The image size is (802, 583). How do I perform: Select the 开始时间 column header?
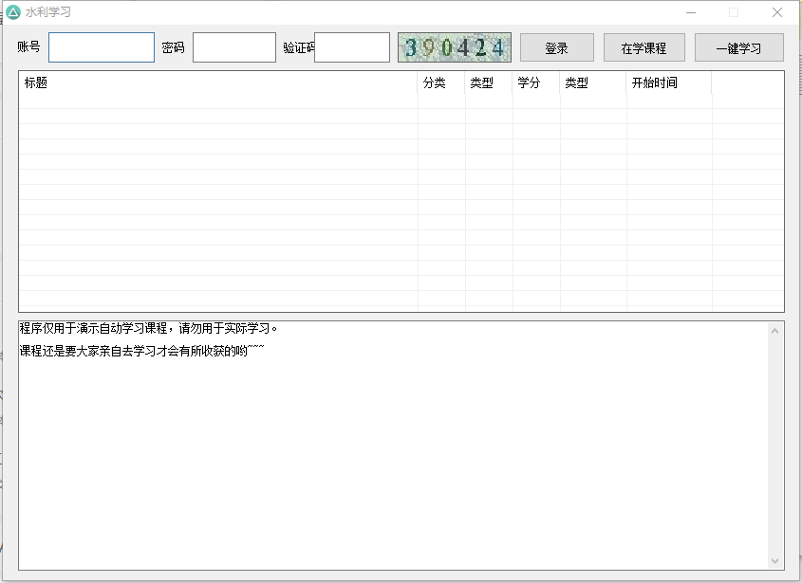pos(653,83)
